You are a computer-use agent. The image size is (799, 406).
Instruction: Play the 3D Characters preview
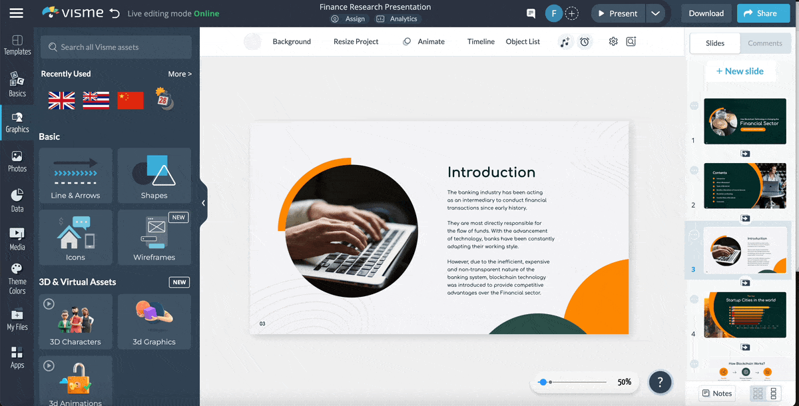point(49,304)
